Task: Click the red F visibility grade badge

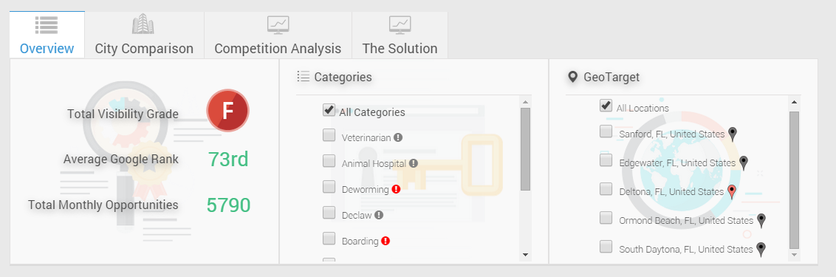Action: click(227, 111)
